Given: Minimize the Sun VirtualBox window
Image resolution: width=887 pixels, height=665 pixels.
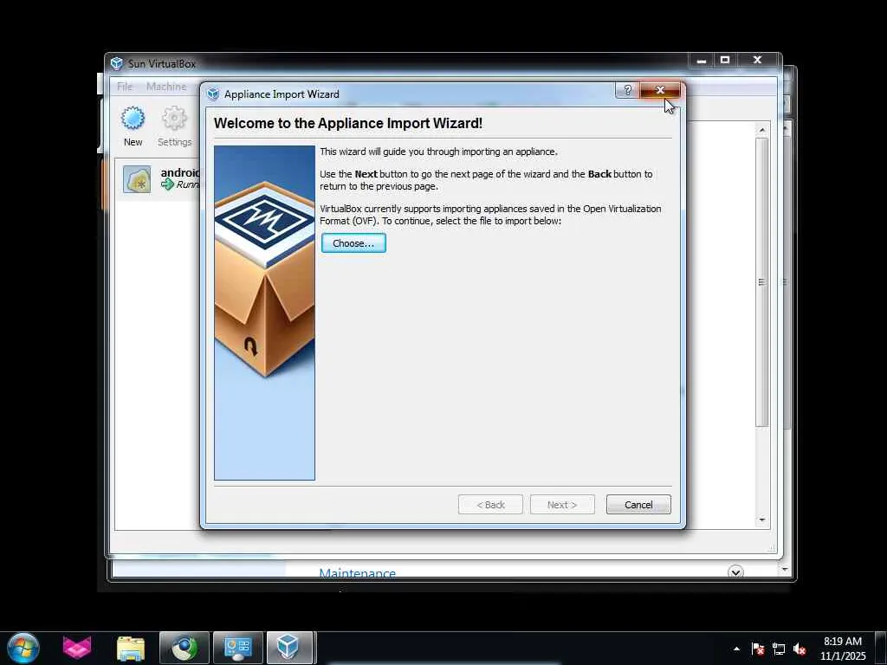Looking at the screenshot, I should pyautogui.click(x=702, y=60).
